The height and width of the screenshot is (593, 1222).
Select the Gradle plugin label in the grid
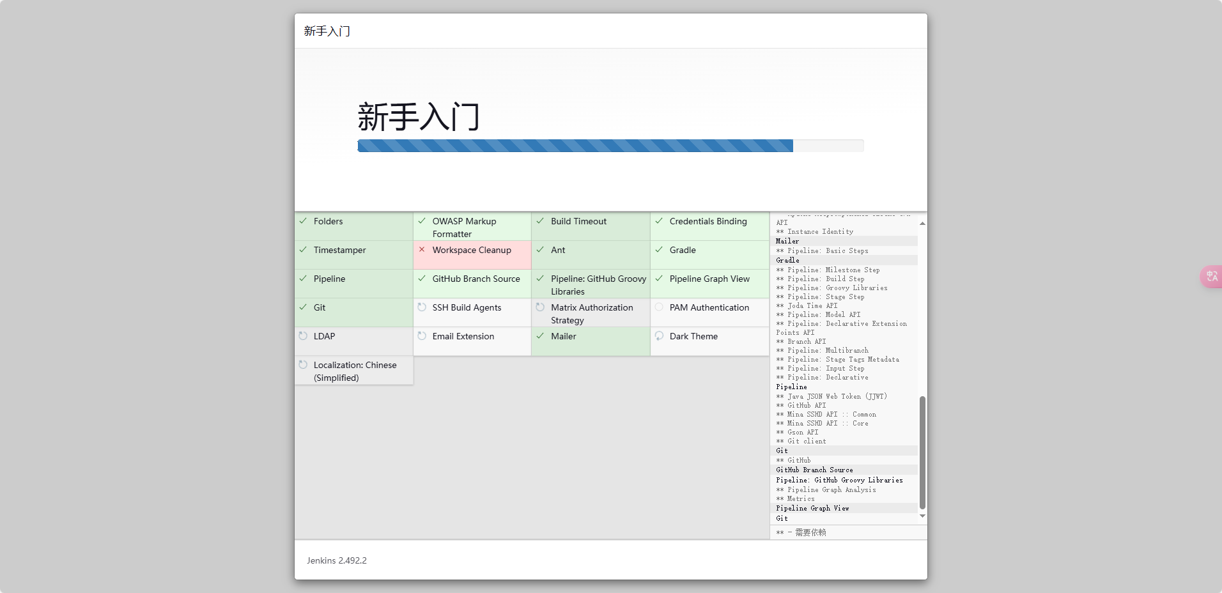pos(683,250)
